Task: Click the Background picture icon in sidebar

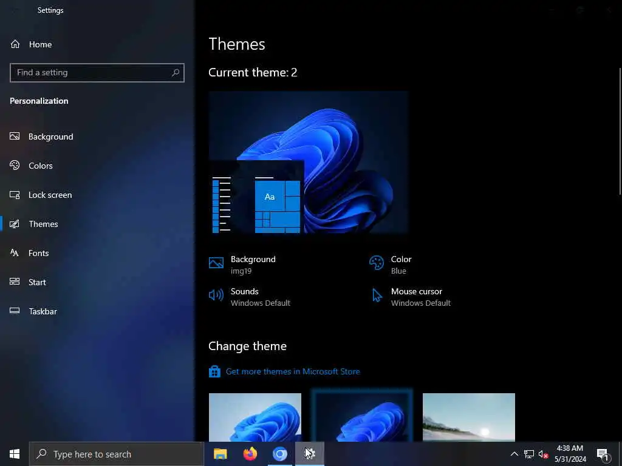Action: click(15, 137)
